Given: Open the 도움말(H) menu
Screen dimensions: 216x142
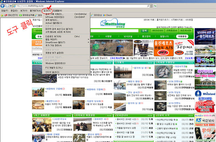Looking at the screenshot, I should (x=58, y=11).
